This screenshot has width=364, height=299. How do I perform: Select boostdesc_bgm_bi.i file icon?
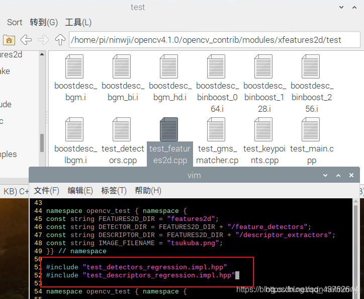122,66
